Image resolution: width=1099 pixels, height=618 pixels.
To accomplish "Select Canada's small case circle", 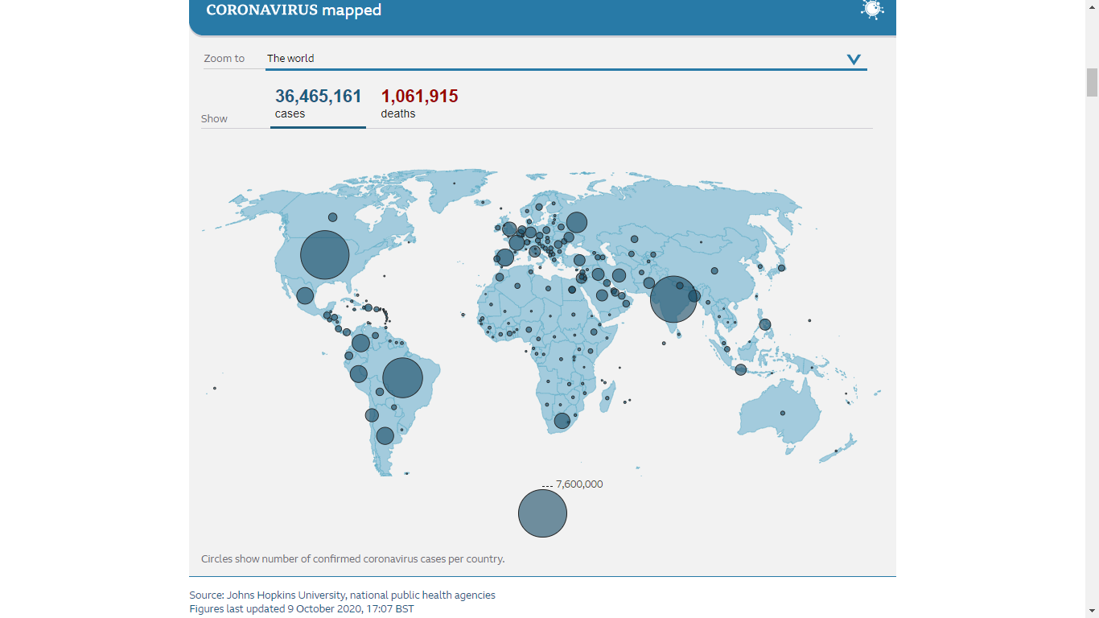I will (x=332, y=216).
